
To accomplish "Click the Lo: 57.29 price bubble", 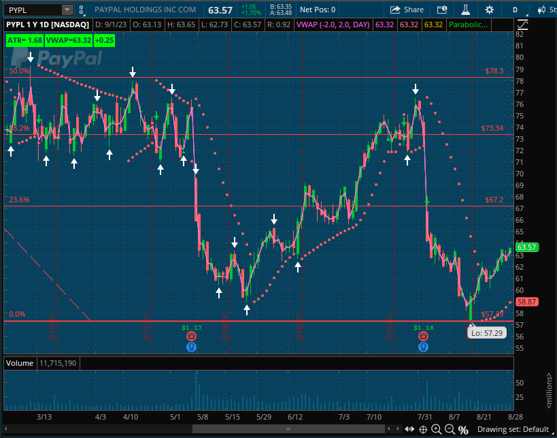I will 487,333.
